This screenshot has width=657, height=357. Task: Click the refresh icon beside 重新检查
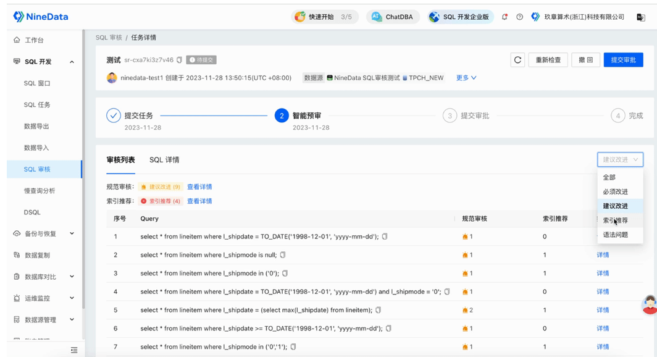517,60
